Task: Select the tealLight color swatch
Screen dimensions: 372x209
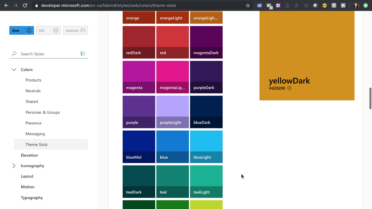Action: [x=206, y=182]
